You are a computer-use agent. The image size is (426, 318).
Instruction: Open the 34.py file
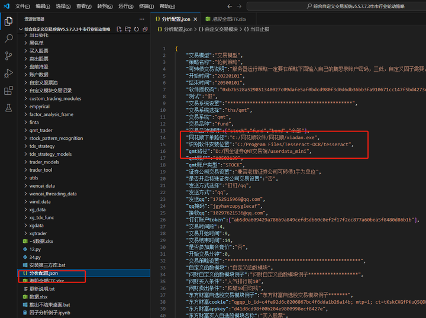pos(35,257)
